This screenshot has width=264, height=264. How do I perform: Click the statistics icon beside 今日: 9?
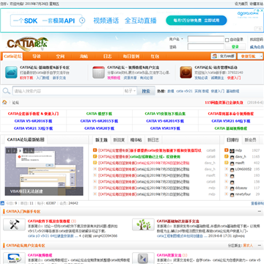pyautogui.click(x=2, y=203)
